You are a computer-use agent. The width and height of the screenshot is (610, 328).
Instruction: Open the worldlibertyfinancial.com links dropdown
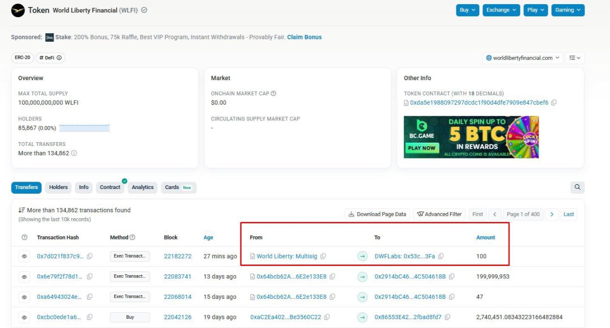pyautogui.click(x=523, y=58)
